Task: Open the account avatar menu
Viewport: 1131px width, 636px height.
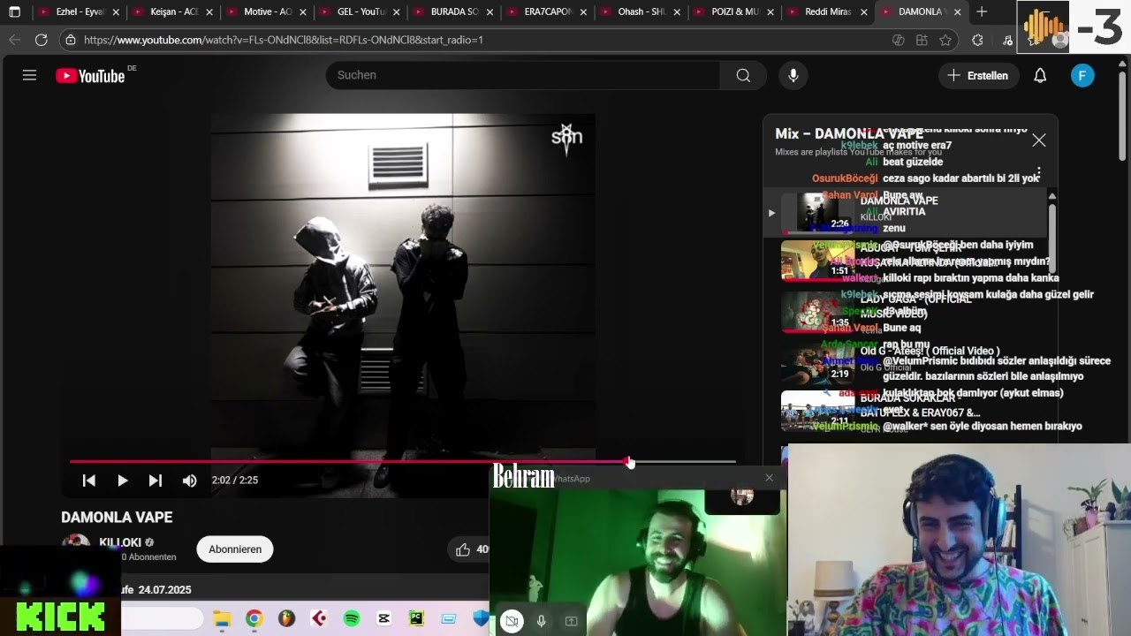Action: pyautogui.click(x=1082, y=75)
